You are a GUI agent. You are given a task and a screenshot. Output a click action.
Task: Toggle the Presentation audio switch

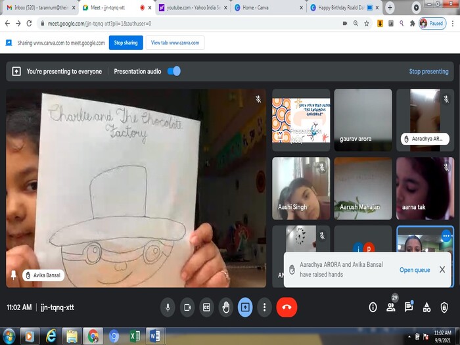point(174,71)
